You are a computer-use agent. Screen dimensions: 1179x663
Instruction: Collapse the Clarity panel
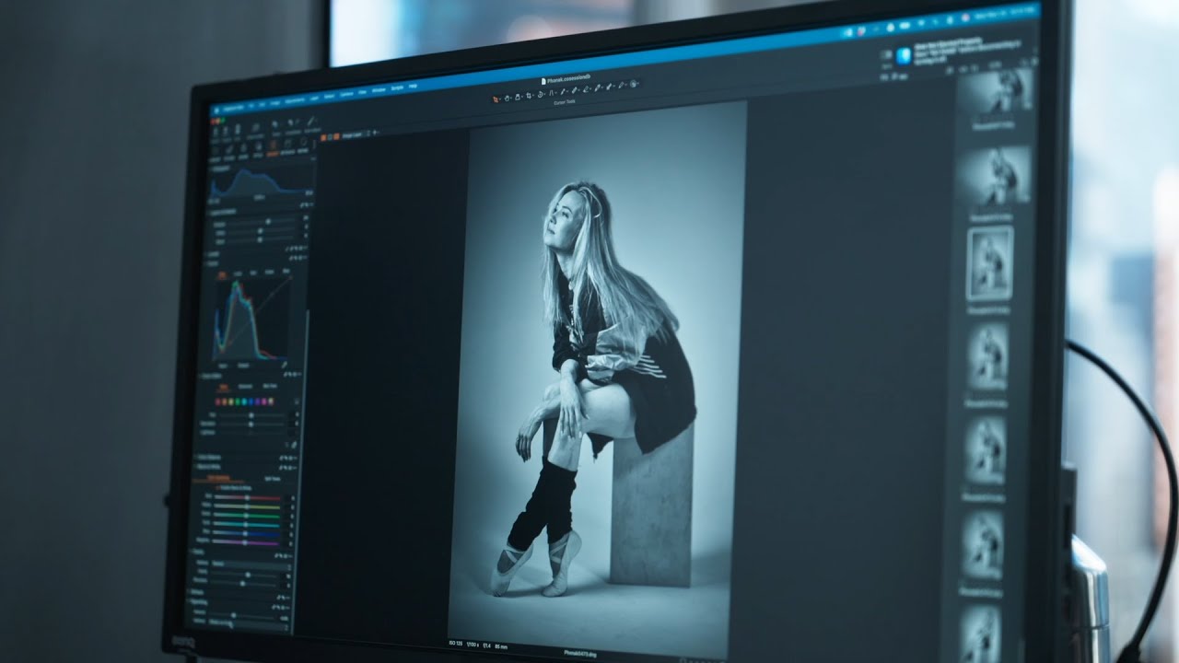tap(197, 552)
